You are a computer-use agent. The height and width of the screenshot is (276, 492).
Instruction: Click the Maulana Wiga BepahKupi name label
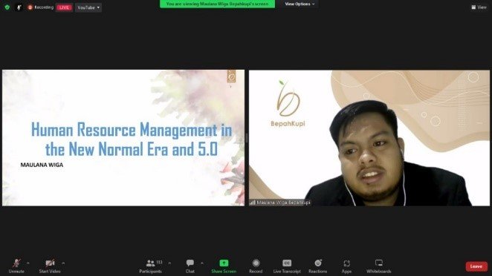click(280, 203)
